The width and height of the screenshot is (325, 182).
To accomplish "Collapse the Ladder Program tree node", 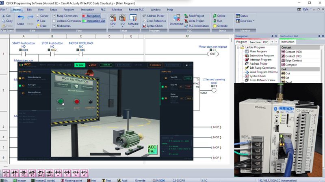I will point(238,47).
